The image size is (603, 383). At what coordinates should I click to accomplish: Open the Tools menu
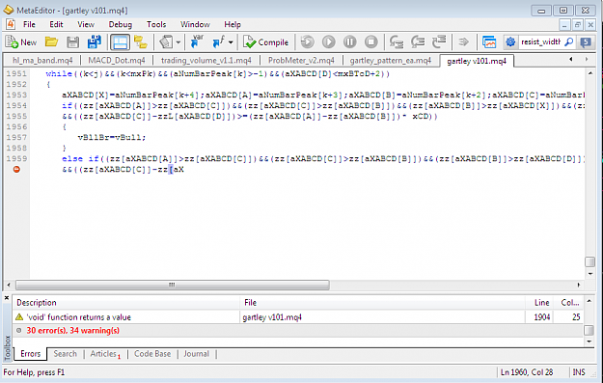tap(156, 25)
